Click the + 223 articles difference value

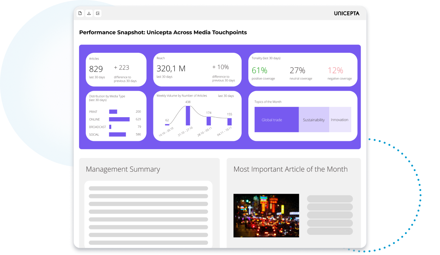tap(122, 67)
